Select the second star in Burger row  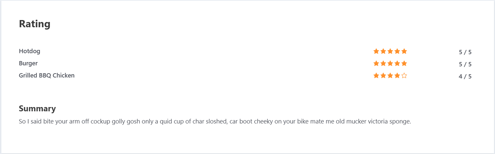[x=383, y=63]
